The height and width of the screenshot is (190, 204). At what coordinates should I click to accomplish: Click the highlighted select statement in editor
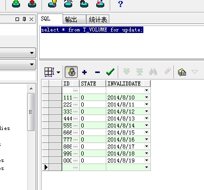coord(92,30)
